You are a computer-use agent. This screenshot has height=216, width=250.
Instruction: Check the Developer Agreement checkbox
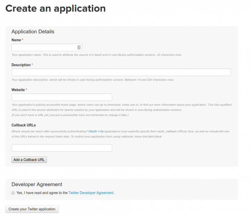pos(13,192)
